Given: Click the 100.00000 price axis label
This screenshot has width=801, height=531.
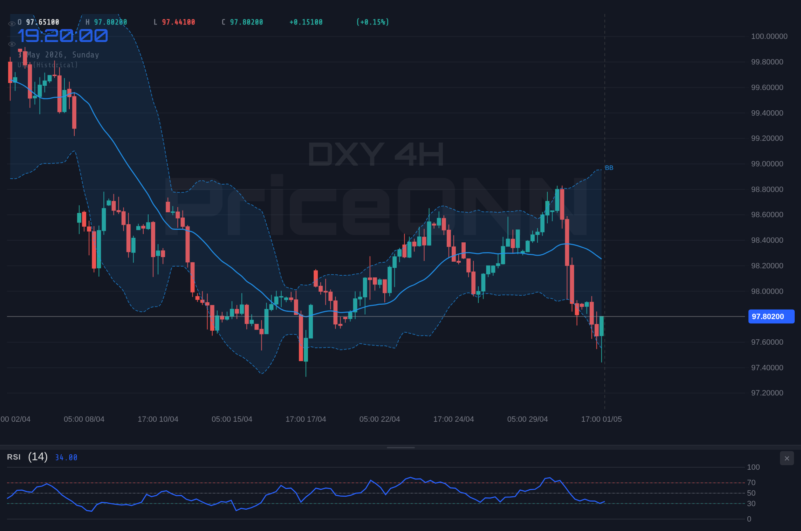Looking at the screenshot, I should coord(769,36).
